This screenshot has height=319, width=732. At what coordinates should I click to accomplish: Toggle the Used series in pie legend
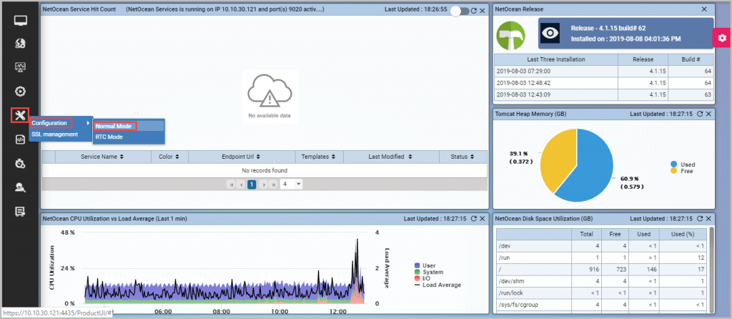click(x=683, y=165)
